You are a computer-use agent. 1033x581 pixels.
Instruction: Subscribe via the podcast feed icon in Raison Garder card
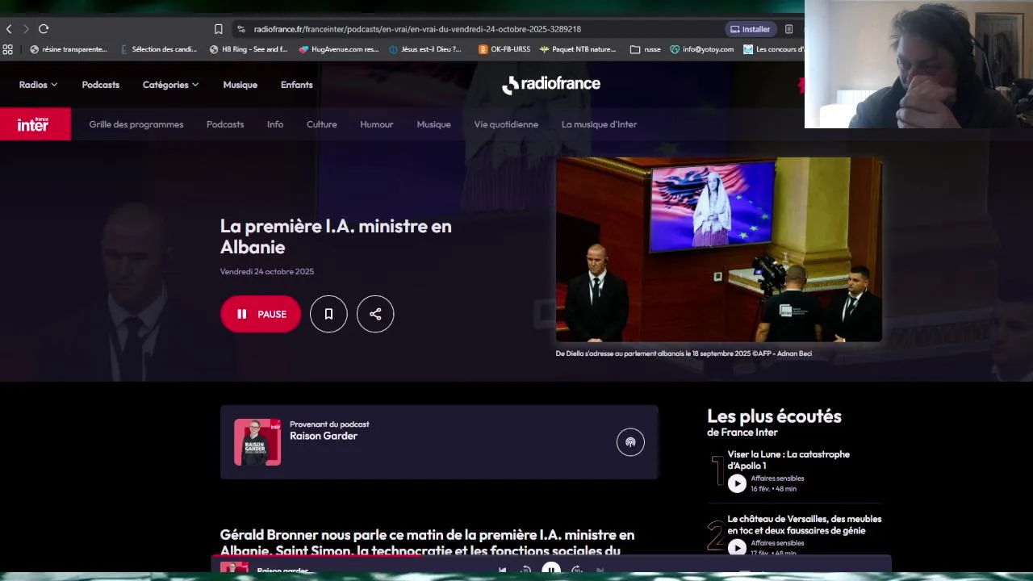tap(630, 441)
